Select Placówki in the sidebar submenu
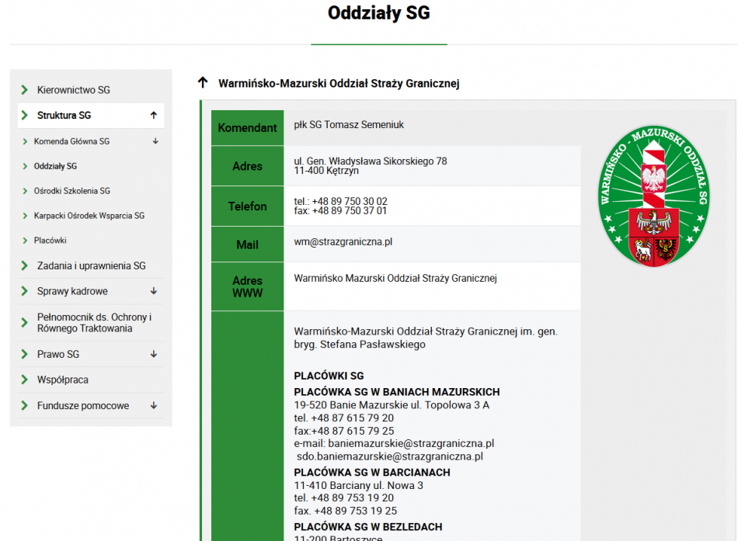The height and width of the screenshot is (541, 738). pos(50,241)
